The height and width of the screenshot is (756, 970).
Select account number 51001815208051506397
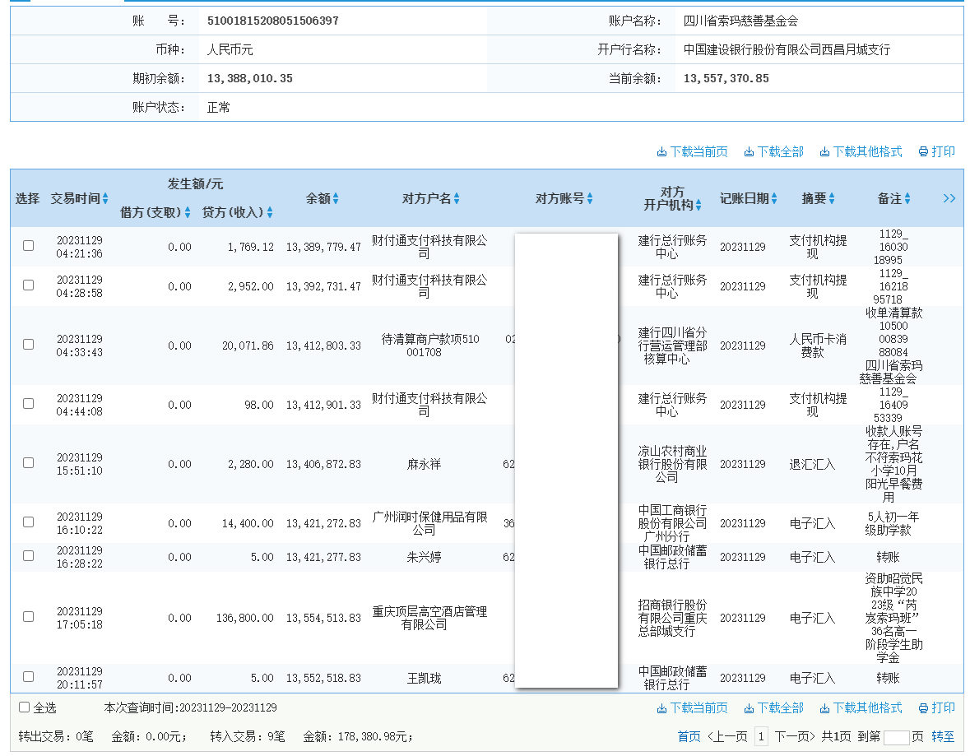click(273, 21)
